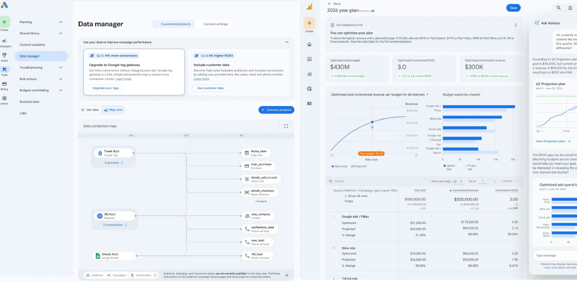This screenshot has height=282, width=577.
Task: Click Connect product button
Action: 277,109
